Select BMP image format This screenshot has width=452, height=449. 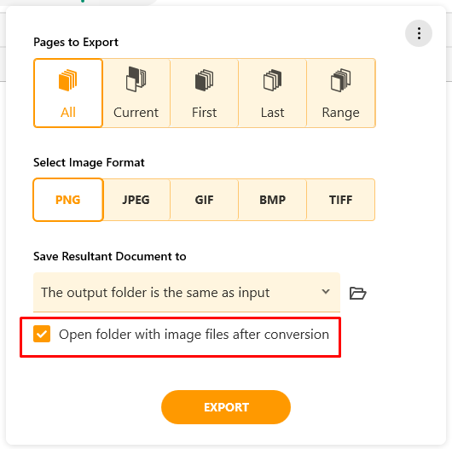pyautogui.click(x=272, y=200)
